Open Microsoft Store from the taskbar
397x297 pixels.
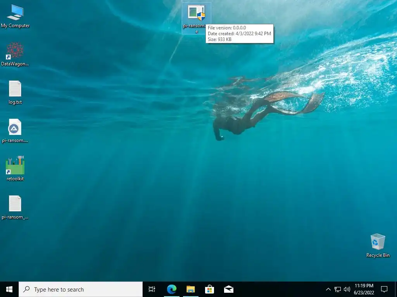point(209,289)
